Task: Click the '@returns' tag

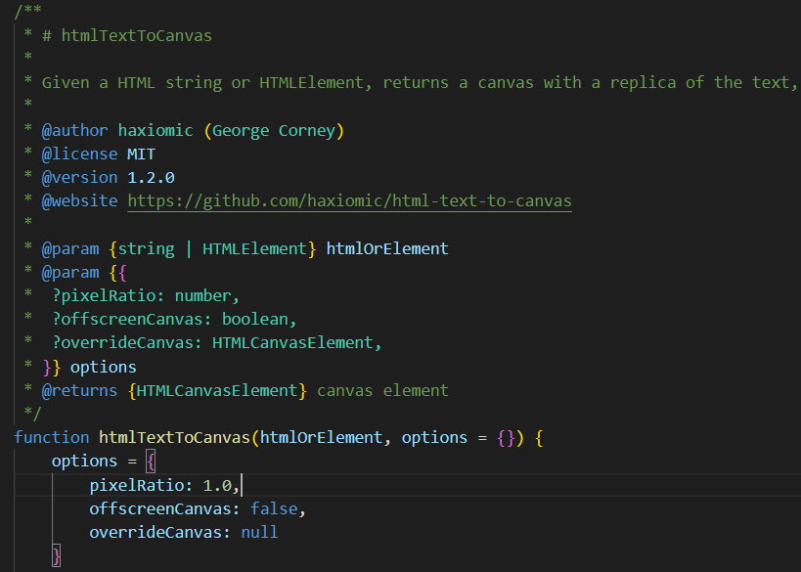Action: pyautogui.click(x=79, y=391)
